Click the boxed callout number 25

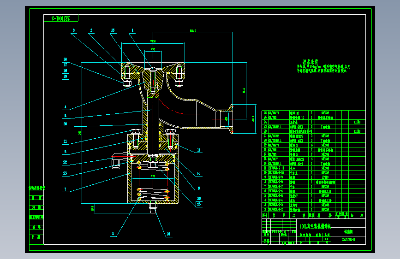[199, 204]
